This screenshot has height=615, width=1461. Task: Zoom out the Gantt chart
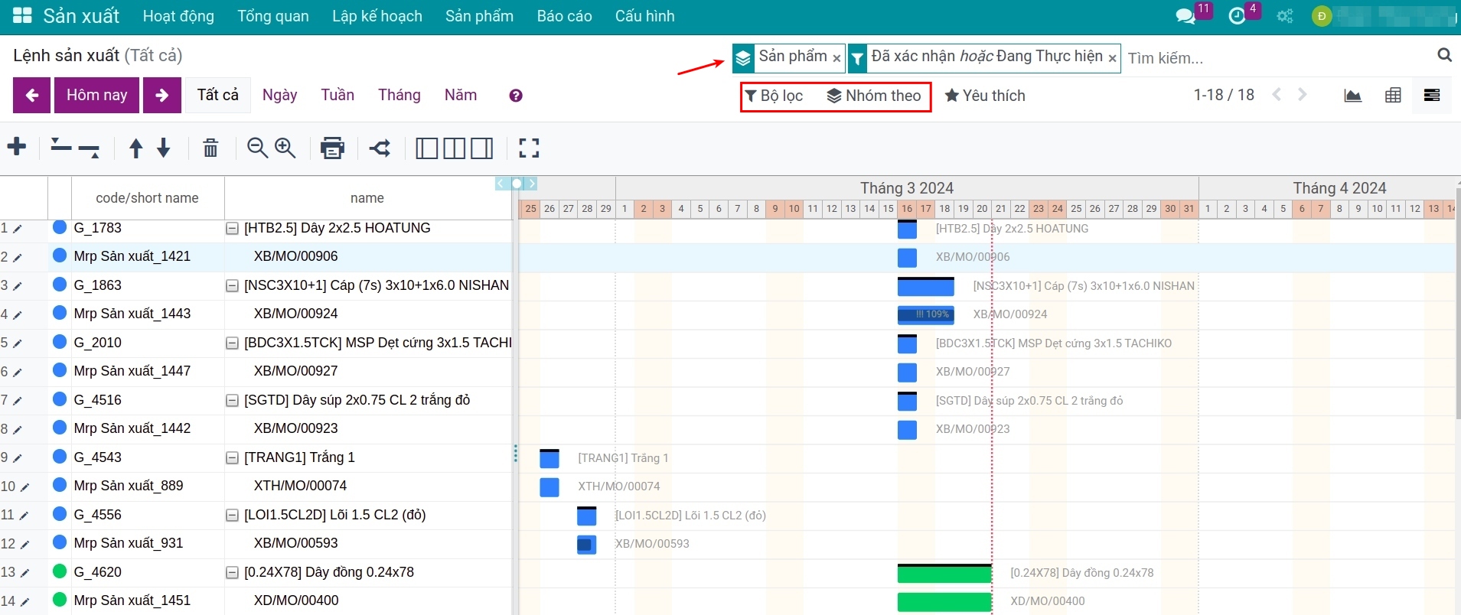pyautogui.click(x=258, y=148)
